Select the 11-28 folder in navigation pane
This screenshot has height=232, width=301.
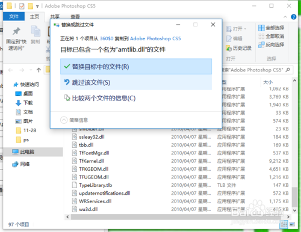[x=26, y=130]
